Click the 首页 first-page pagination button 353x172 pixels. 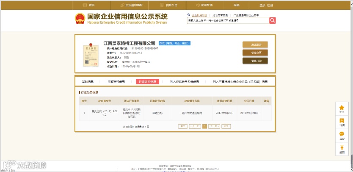click(182, 127)
